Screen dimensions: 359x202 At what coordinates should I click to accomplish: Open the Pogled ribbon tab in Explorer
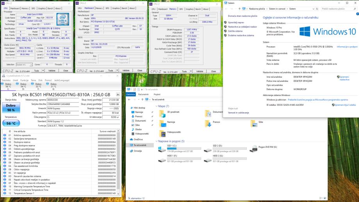[157, 94]
